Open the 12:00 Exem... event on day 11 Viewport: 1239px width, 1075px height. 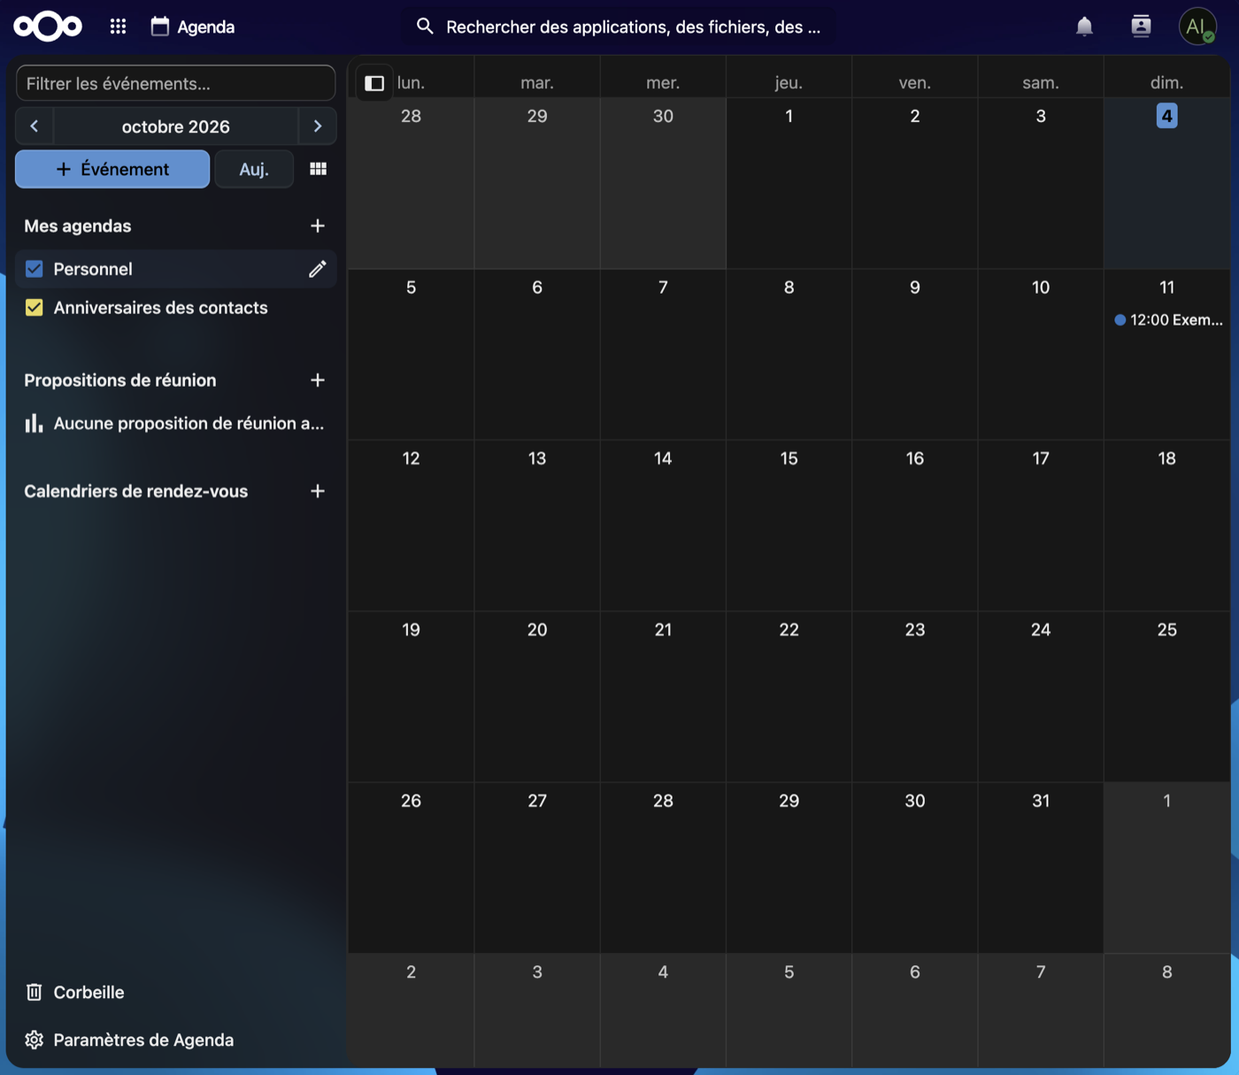(1167, 320)
